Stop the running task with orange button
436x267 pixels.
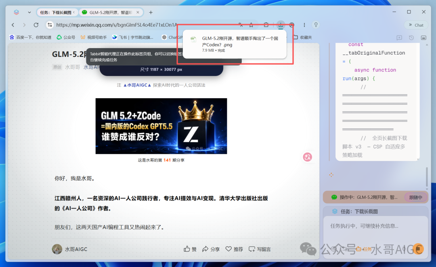point(418,249)
